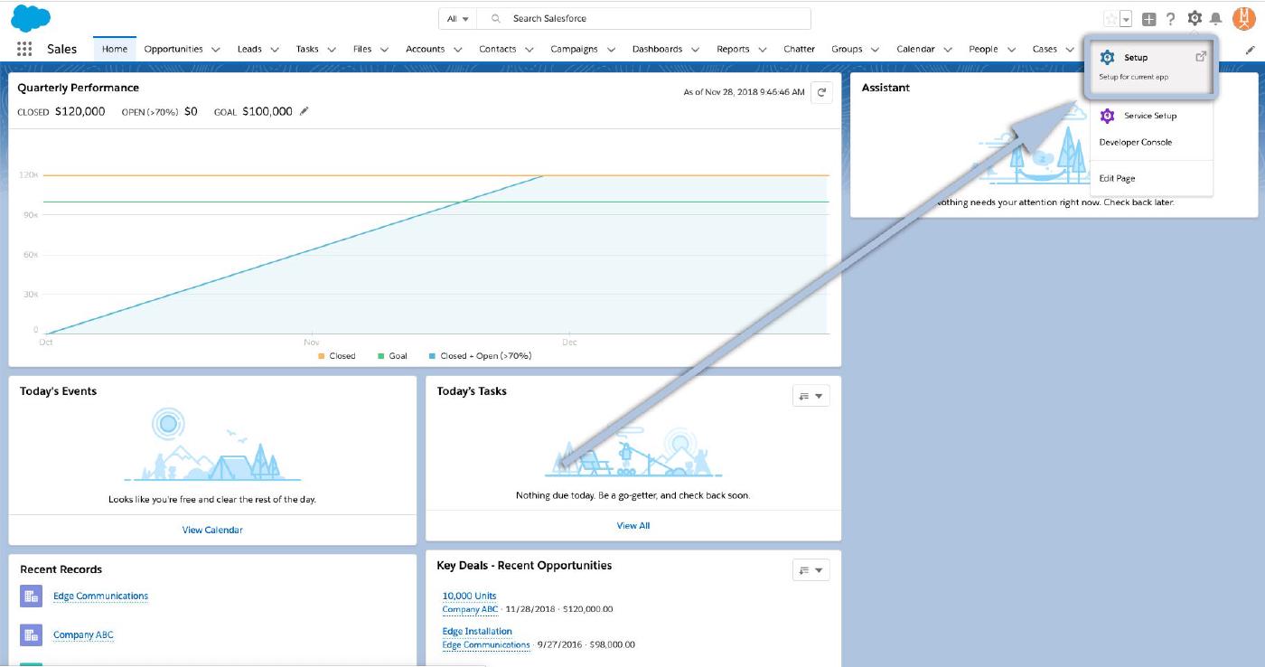Click the Salesforce cloud logo
Image resolution: width=1265 pixels, height=667 pixels.
(x=31, y=17)
